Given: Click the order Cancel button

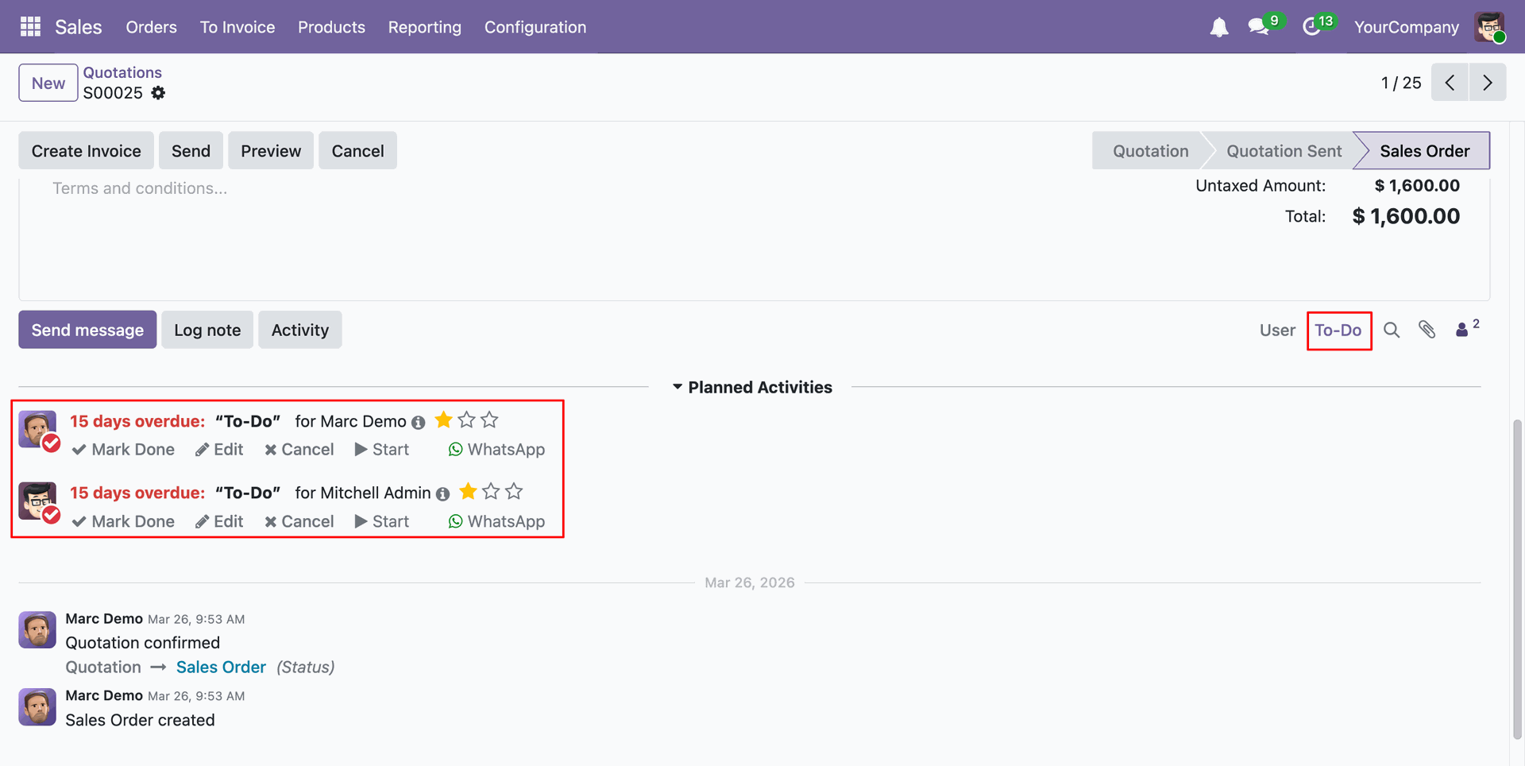Looking at the screenshot, I should coord(358,151).
